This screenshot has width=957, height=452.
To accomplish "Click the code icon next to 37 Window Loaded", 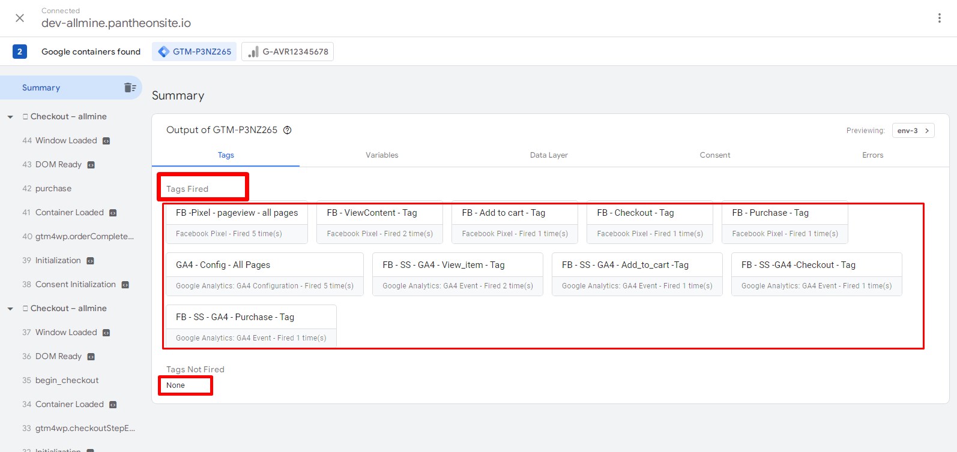I will pyautogui.click(x=106, y=333).
